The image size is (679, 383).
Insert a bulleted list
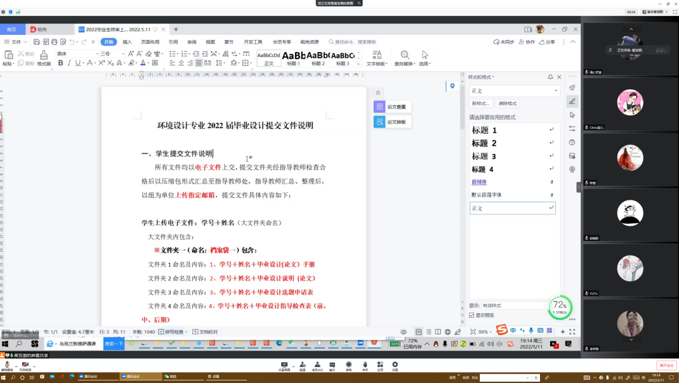pos(173,54)
